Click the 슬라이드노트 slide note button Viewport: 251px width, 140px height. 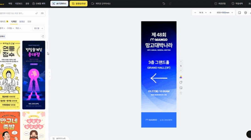point(59,138)
